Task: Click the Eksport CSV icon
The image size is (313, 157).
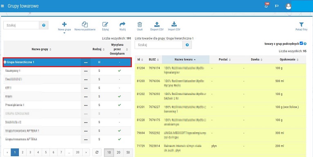Action: click(157, 24)
